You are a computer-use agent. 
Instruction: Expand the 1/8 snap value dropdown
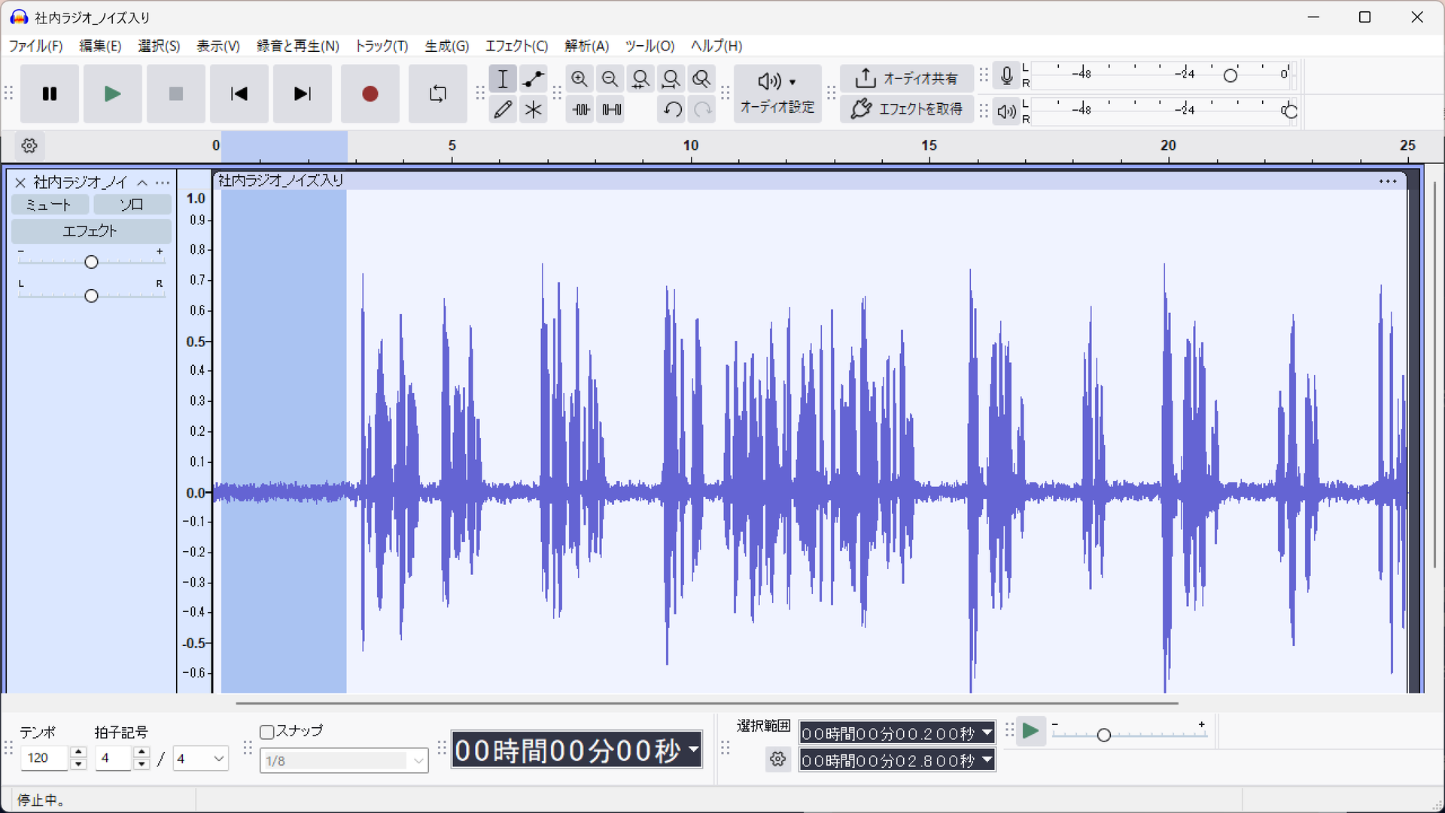tap(344, 760)
